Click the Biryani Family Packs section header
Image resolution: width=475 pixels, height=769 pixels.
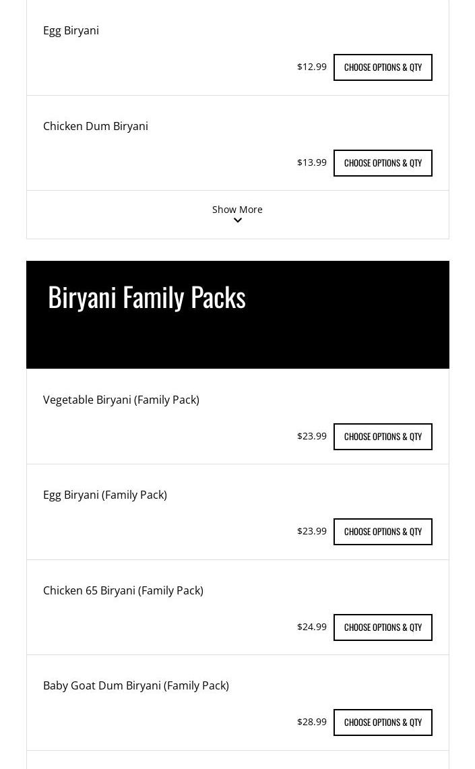coord(147,297)
